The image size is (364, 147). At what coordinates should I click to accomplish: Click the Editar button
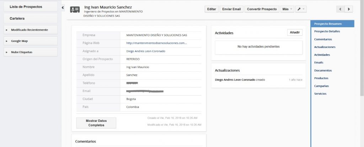(212, 9)
